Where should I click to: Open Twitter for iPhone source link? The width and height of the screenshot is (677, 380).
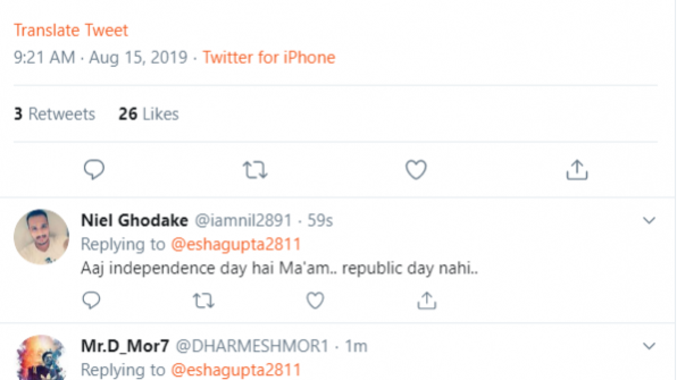pyautogui.click(x=269, y=57)
